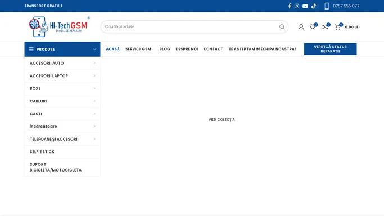Viewport: 384px width, 216px height.
Task: Click the Hi-Tech GSM logo
Action: click(60, 26)
